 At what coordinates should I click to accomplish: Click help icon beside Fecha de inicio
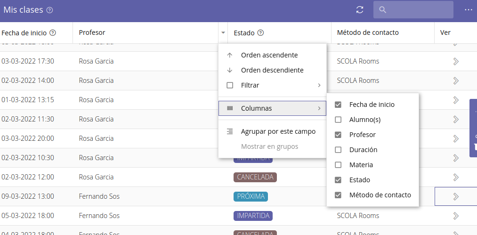click(53, 33)
